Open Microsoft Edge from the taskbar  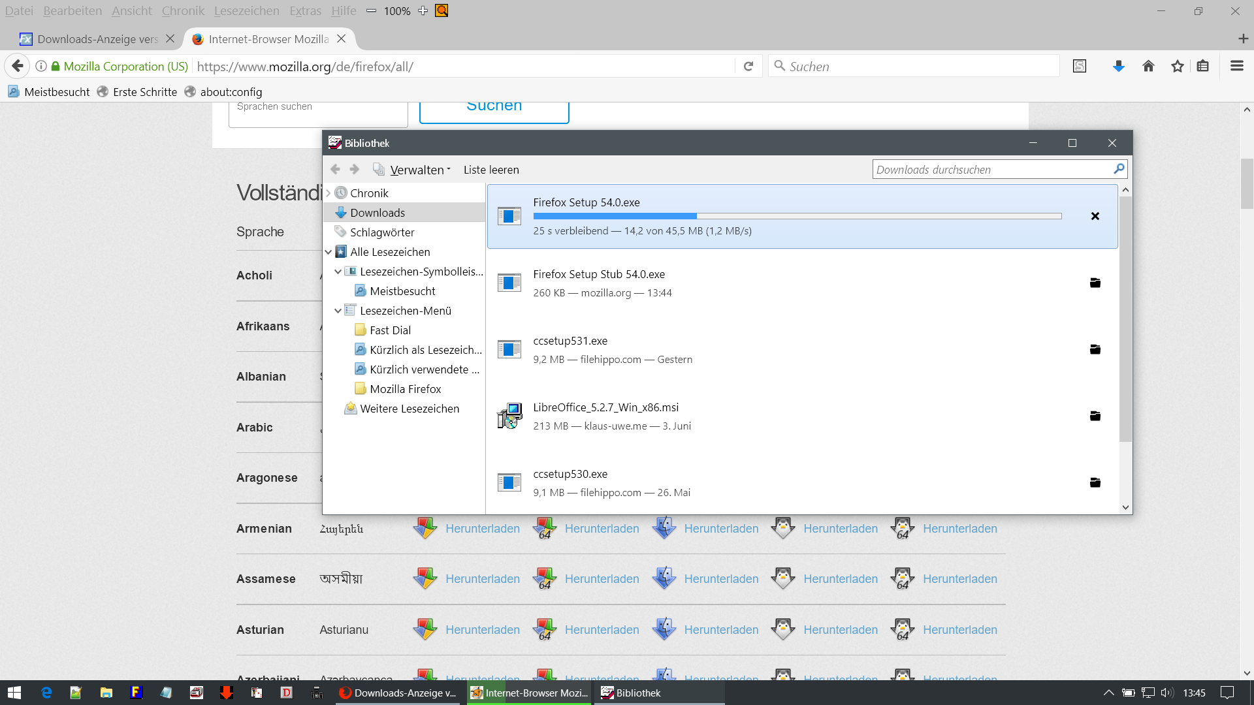click(x=46, y=693)
